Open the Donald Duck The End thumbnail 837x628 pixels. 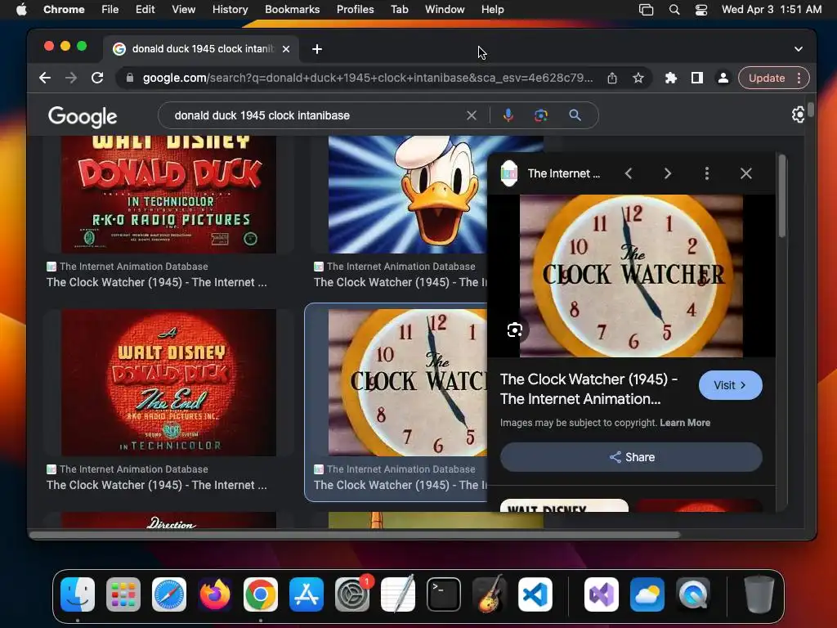point(168,383)
